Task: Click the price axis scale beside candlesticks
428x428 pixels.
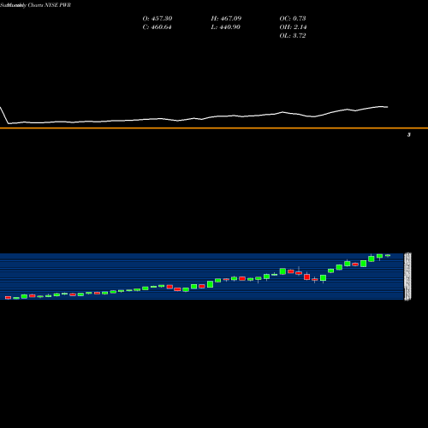Action: click(407, 276)
